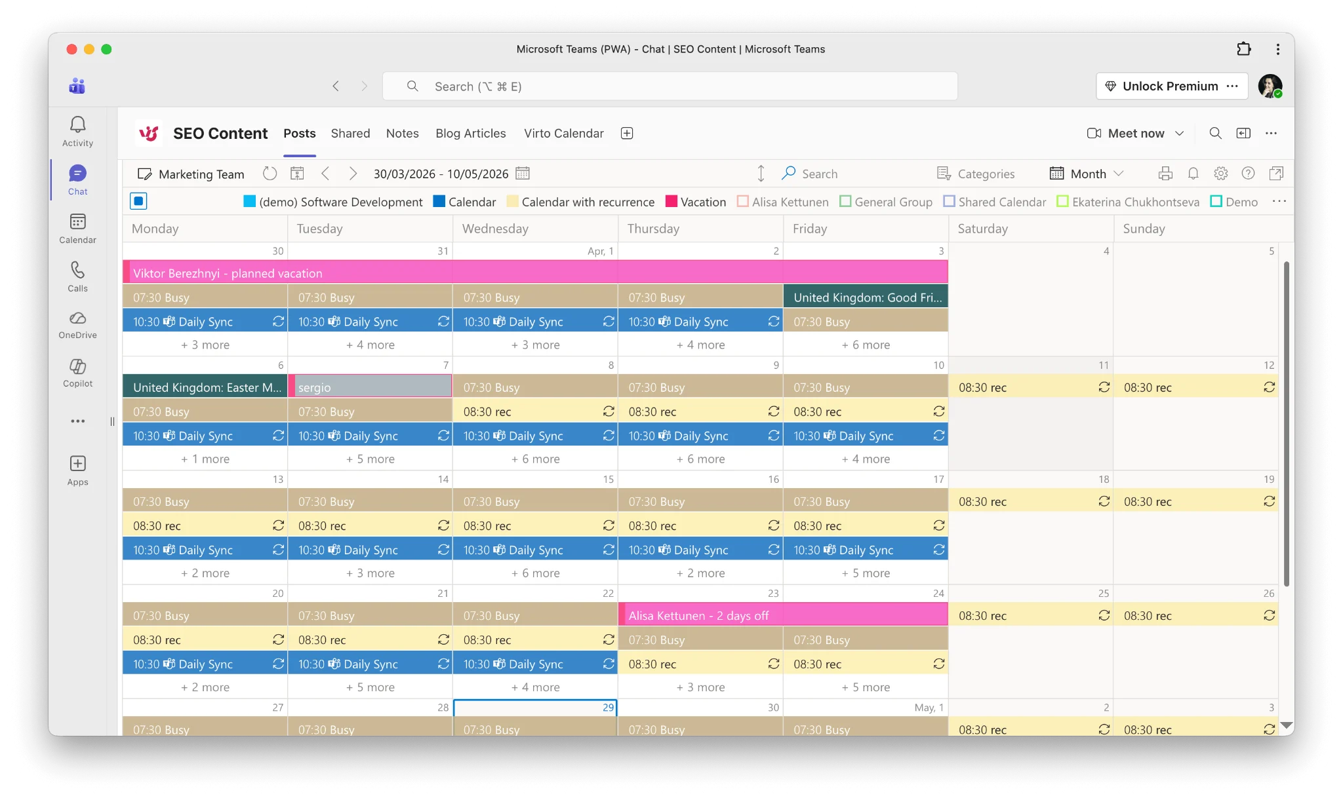Open the Categories filter dropdown
Image resolution: width=1343 pixels, height=800 pixels.
(975, 174)
